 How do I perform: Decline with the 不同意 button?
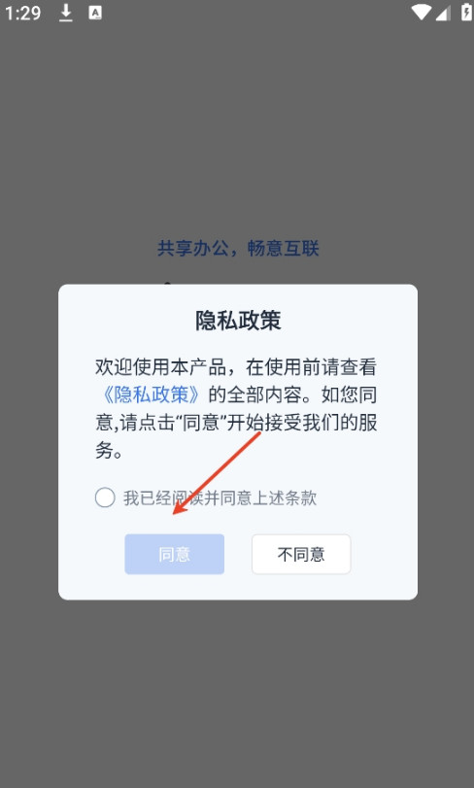pos(301,554)
